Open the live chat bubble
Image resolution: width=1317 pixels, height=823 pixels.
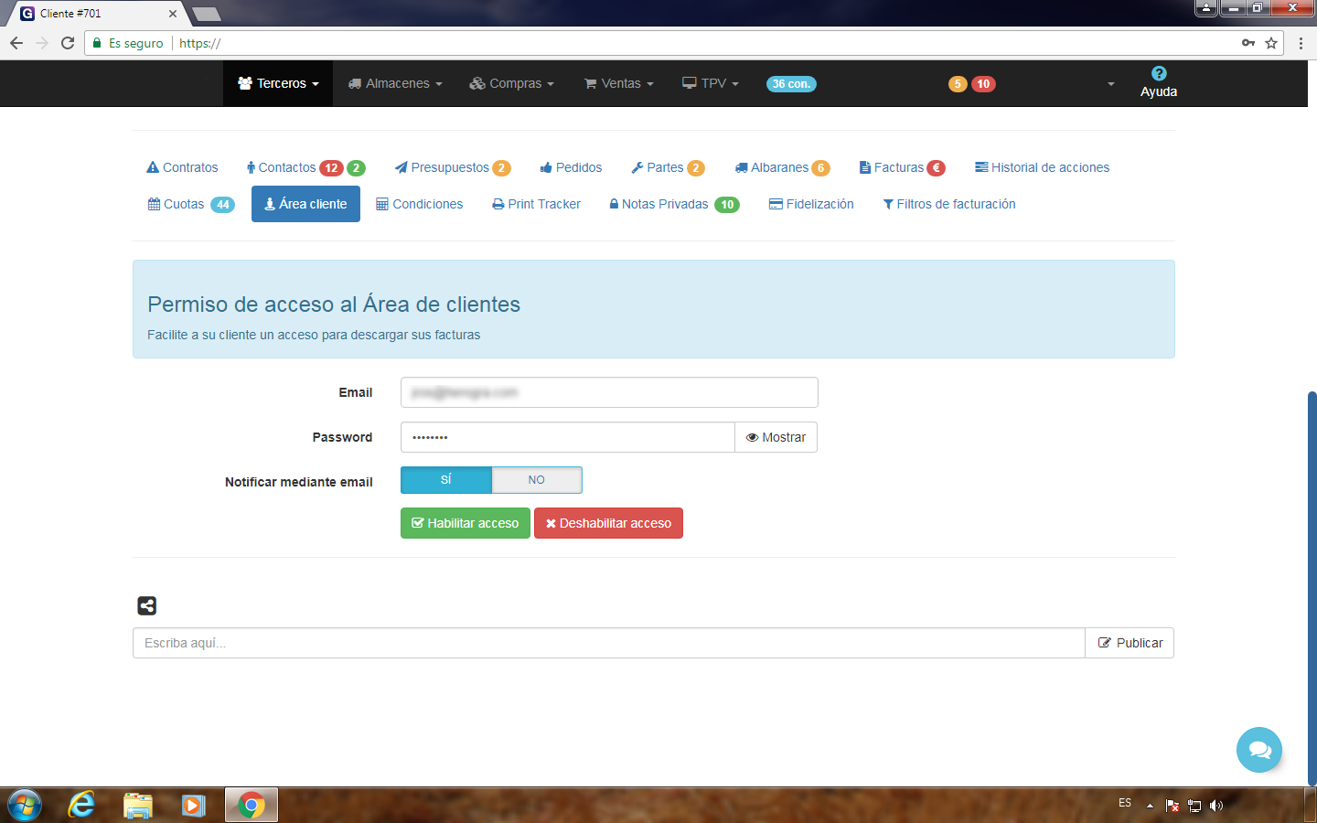(x=1258, y=750)
